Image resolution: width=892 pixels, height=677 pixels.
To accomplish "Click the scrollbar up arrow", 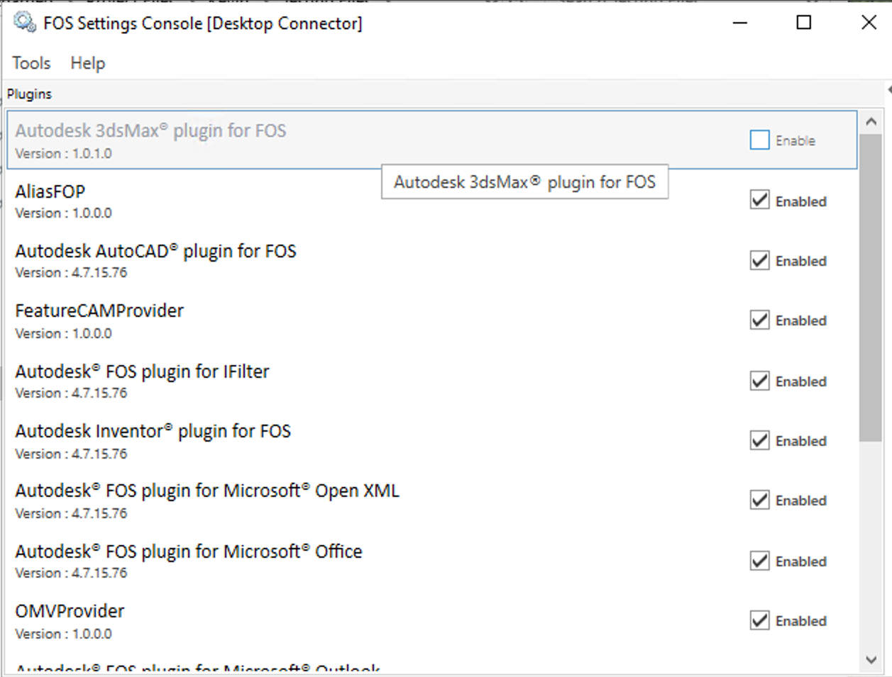I will point(871,121).
